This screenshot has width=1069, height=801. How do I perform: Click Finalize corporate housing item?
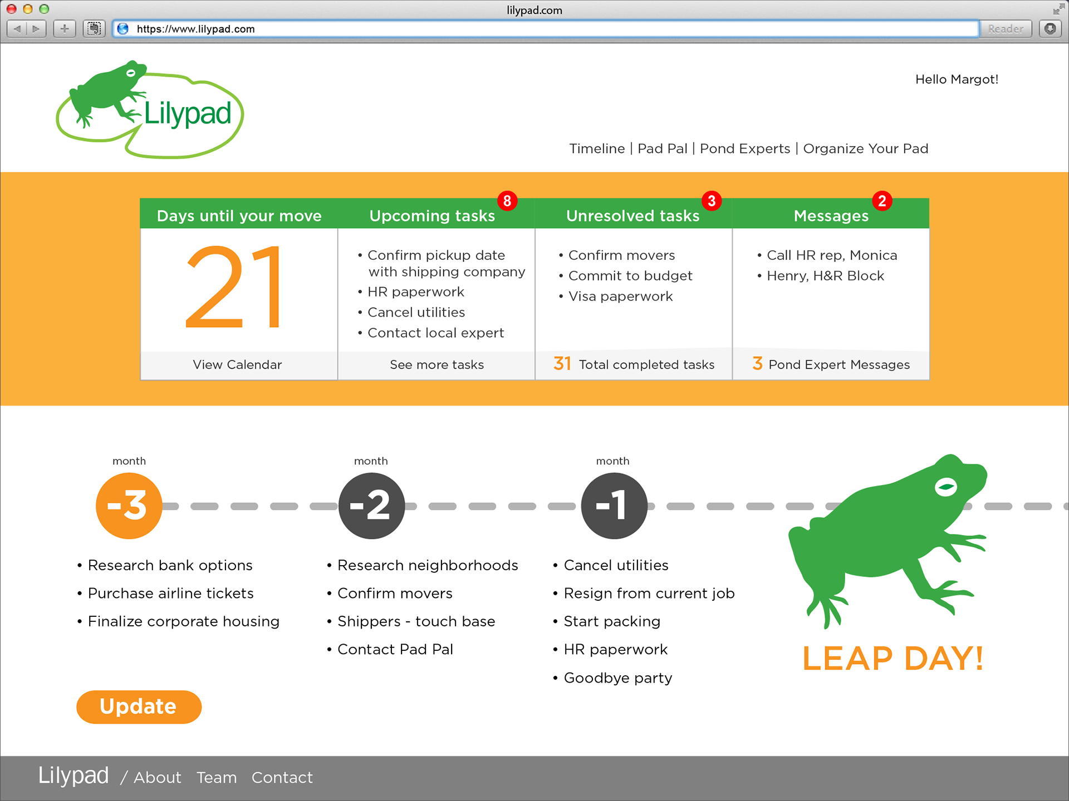183,622
